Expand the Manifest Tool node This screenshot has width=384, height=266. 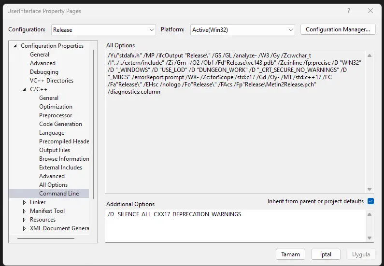[x=25, y=211]
